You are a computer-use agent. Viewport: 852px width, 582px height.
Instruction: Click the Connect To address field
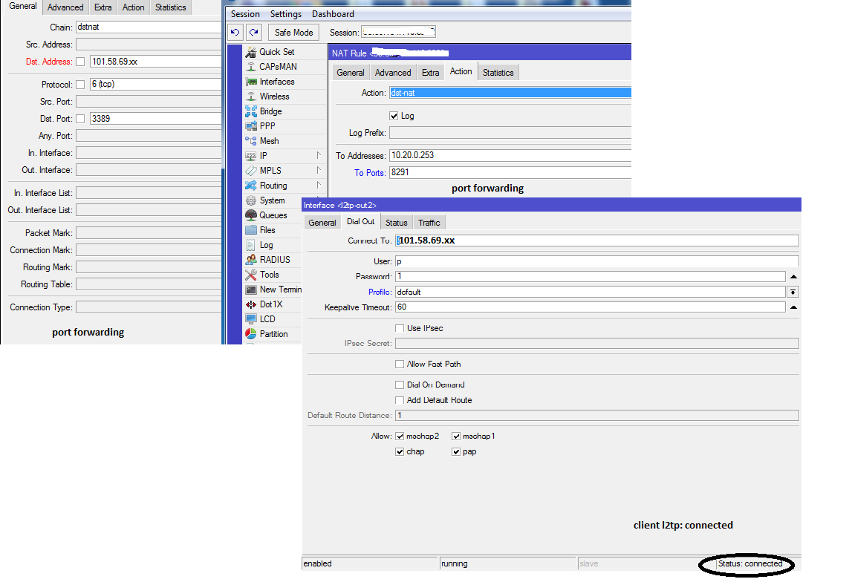(597, 241)
